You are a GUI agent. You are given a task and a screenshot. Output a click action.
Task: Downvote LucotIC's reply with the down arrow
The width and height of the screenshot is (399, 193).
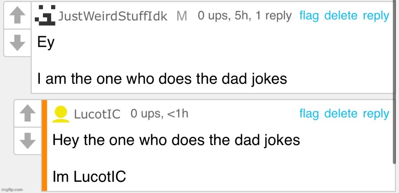27,141
